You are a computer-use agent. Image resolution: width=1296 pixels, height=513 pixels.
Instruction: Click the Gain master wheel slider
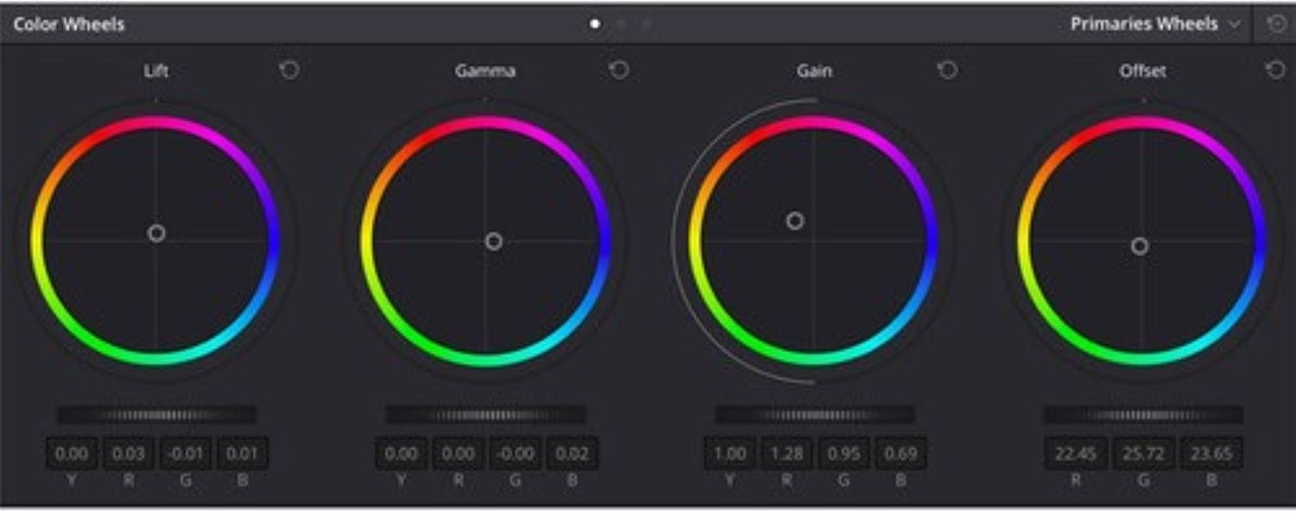point(814,415)
